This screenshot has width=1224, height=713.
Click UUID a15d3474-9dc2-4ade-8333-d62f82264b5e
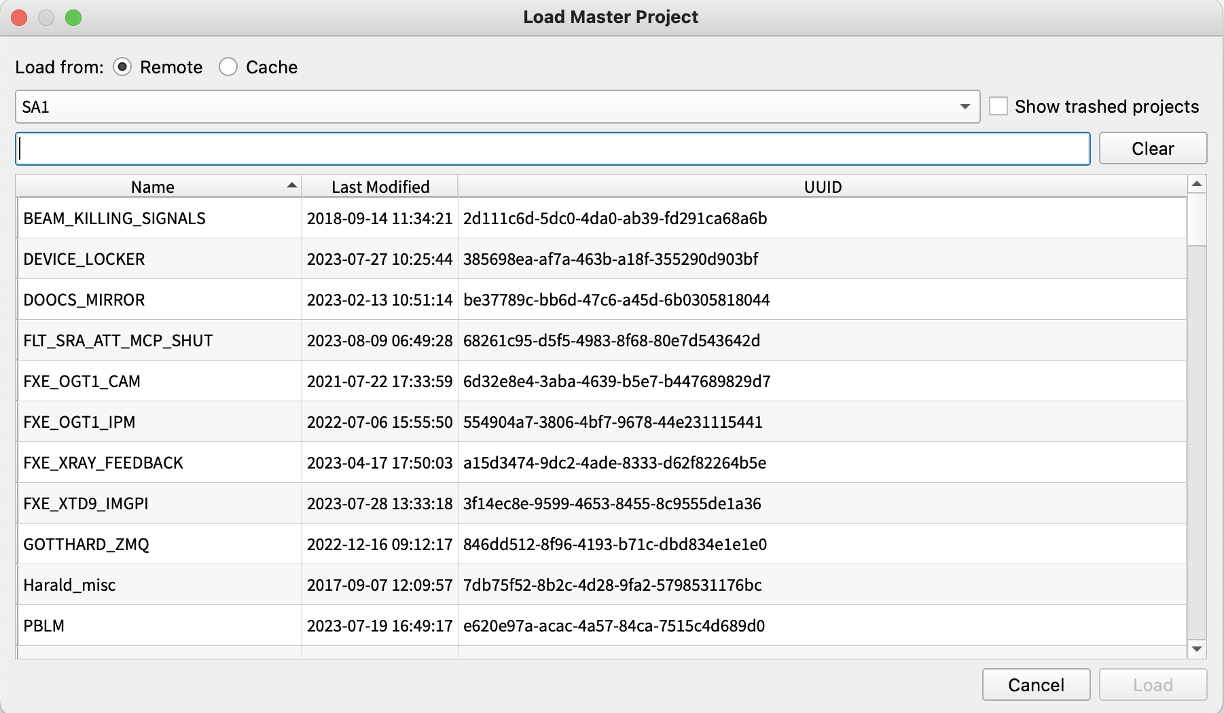point(615,462)
